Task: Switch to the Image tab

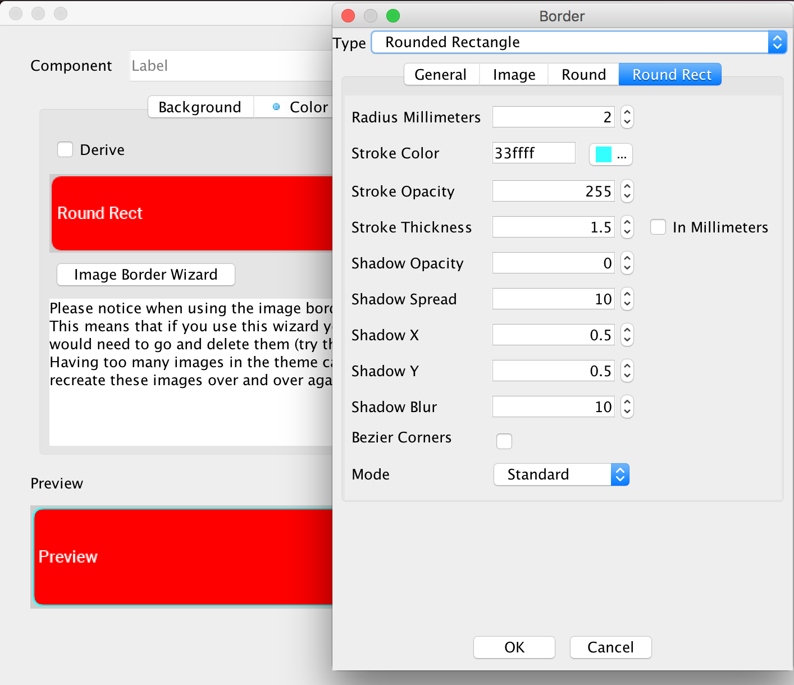Action: [514, 75]
